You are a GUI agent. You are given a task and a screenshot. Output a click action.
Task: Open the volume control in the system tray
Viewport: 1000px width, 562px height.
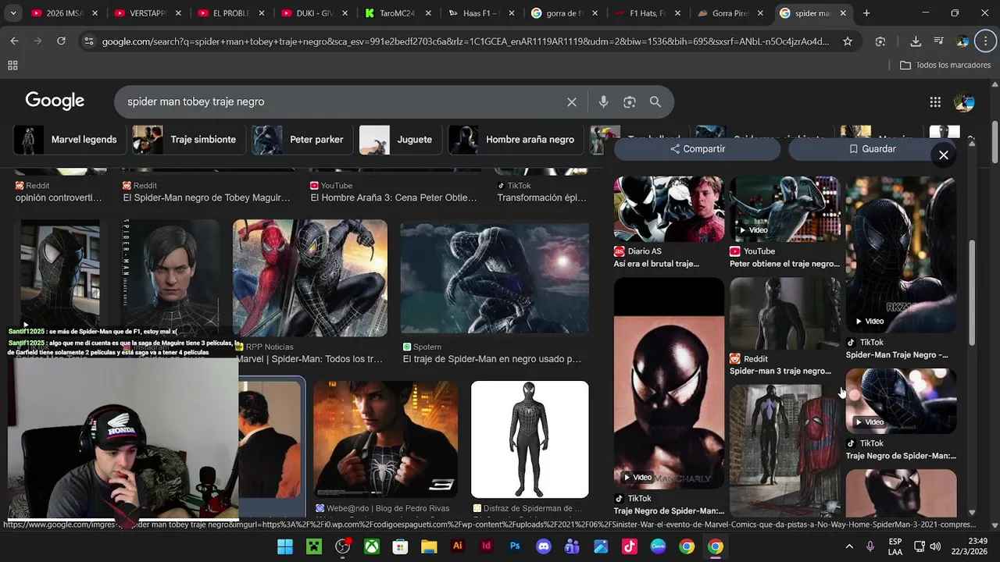(x=935, y=546)
